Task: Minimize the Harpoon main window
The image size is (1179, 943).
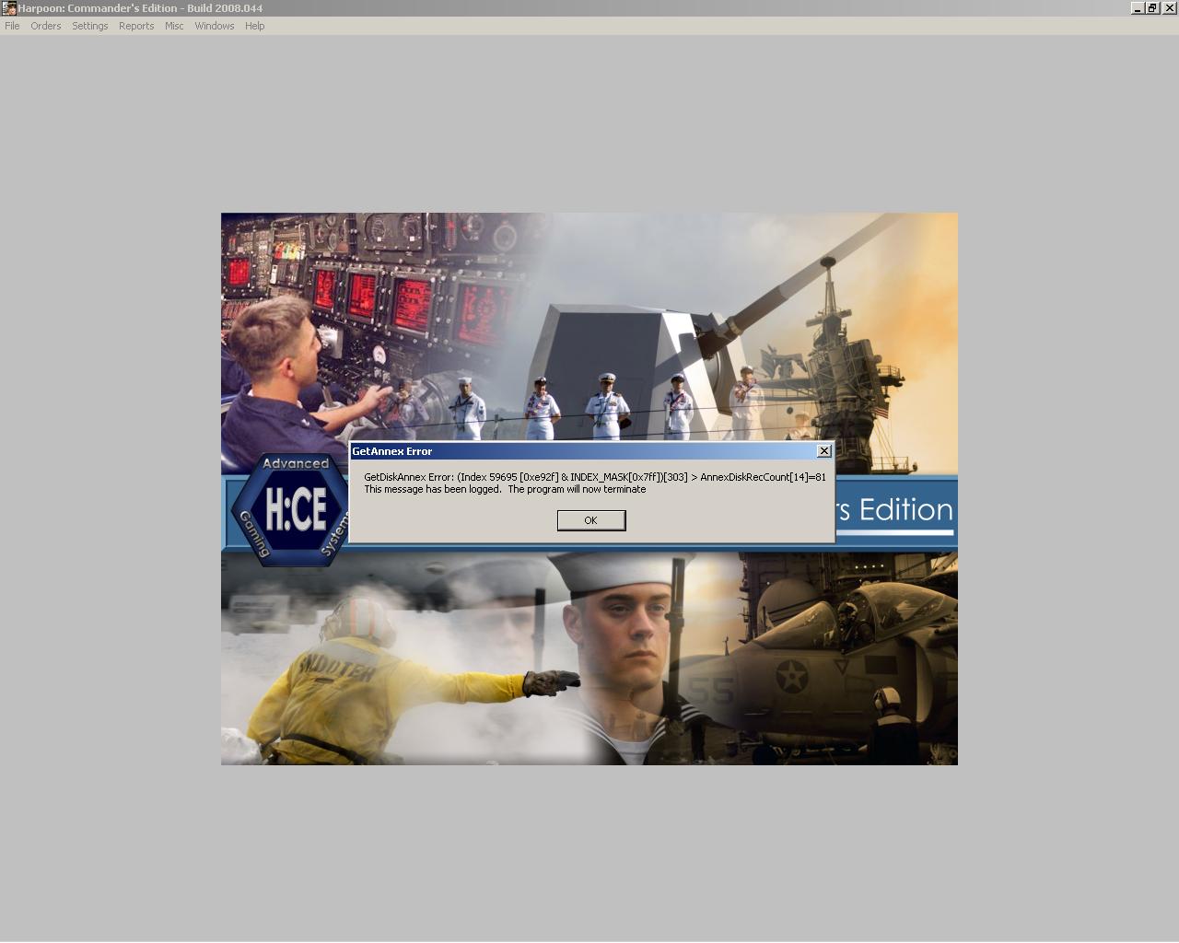Action: pyautogui.click(x=1138, y=8)
